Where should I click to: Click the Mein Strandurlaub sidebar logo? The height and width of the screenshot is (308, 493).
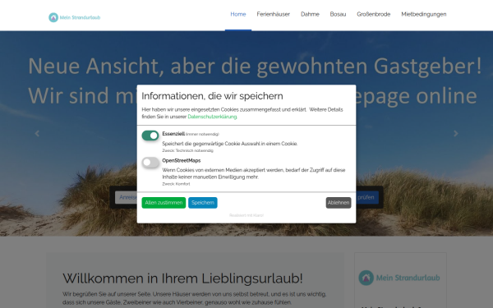coord(399,278)
